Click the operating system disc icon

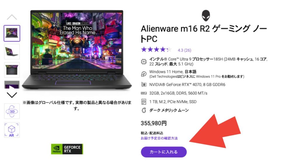tap(144, 74)
